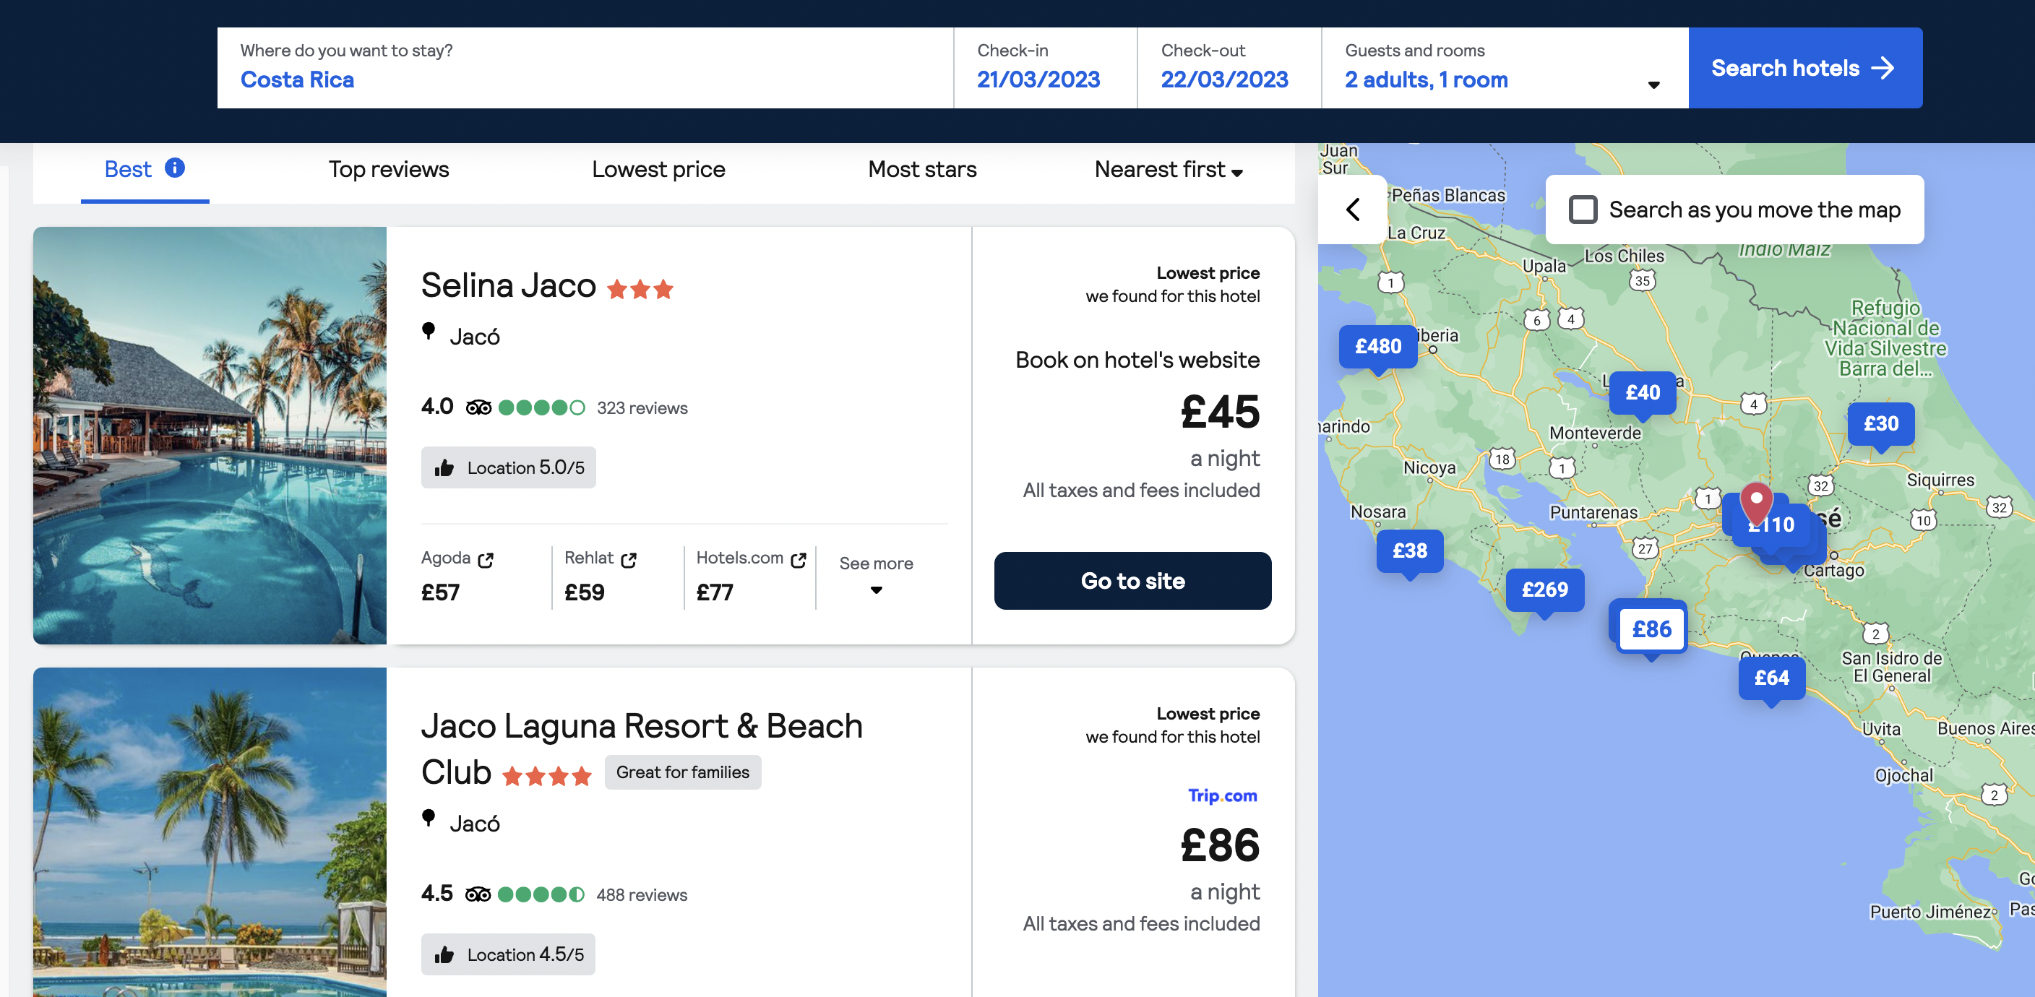Open Selina Jaco pool photo
2035x997 pixels.
pyautogui.click(x=210, y=436)
